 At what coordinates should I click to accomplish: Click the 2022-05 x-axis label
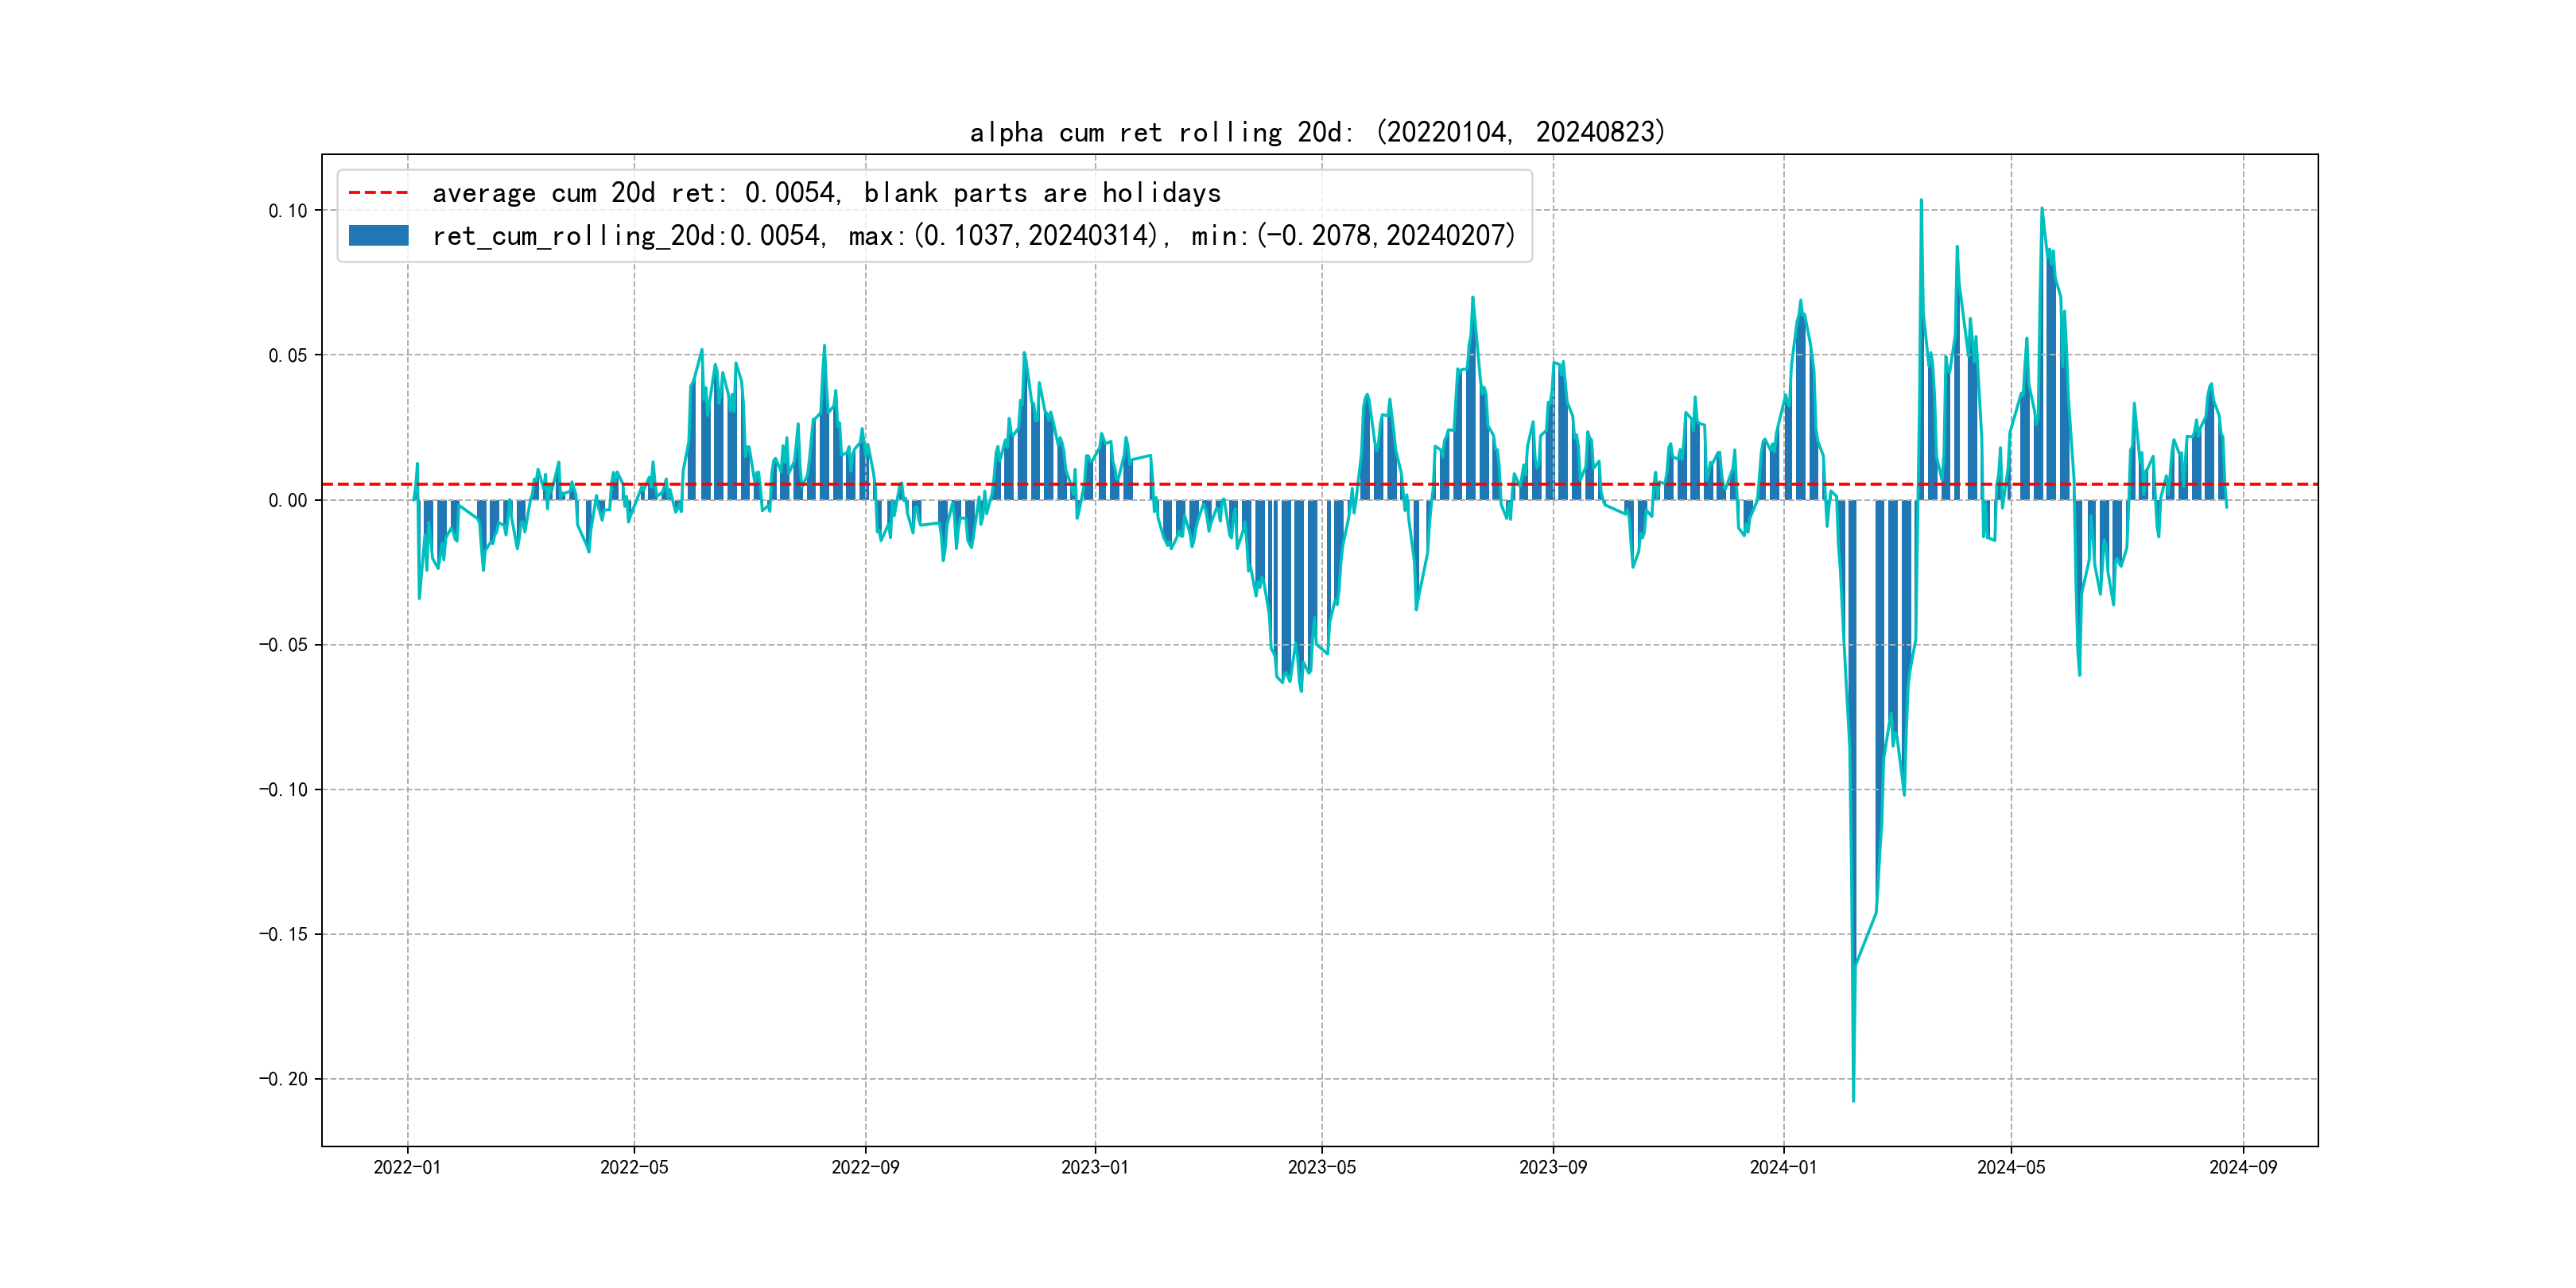634,1167
